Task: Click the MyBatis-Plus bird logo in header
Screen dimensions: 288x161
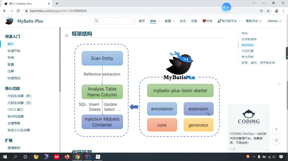Action: (x=9, y=21)
